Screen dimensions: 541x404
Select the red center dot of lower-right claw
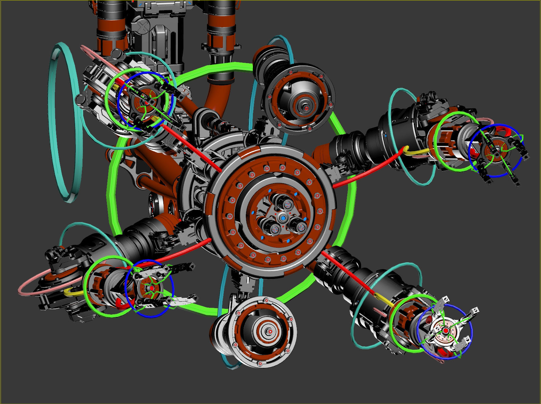point(446,330)
